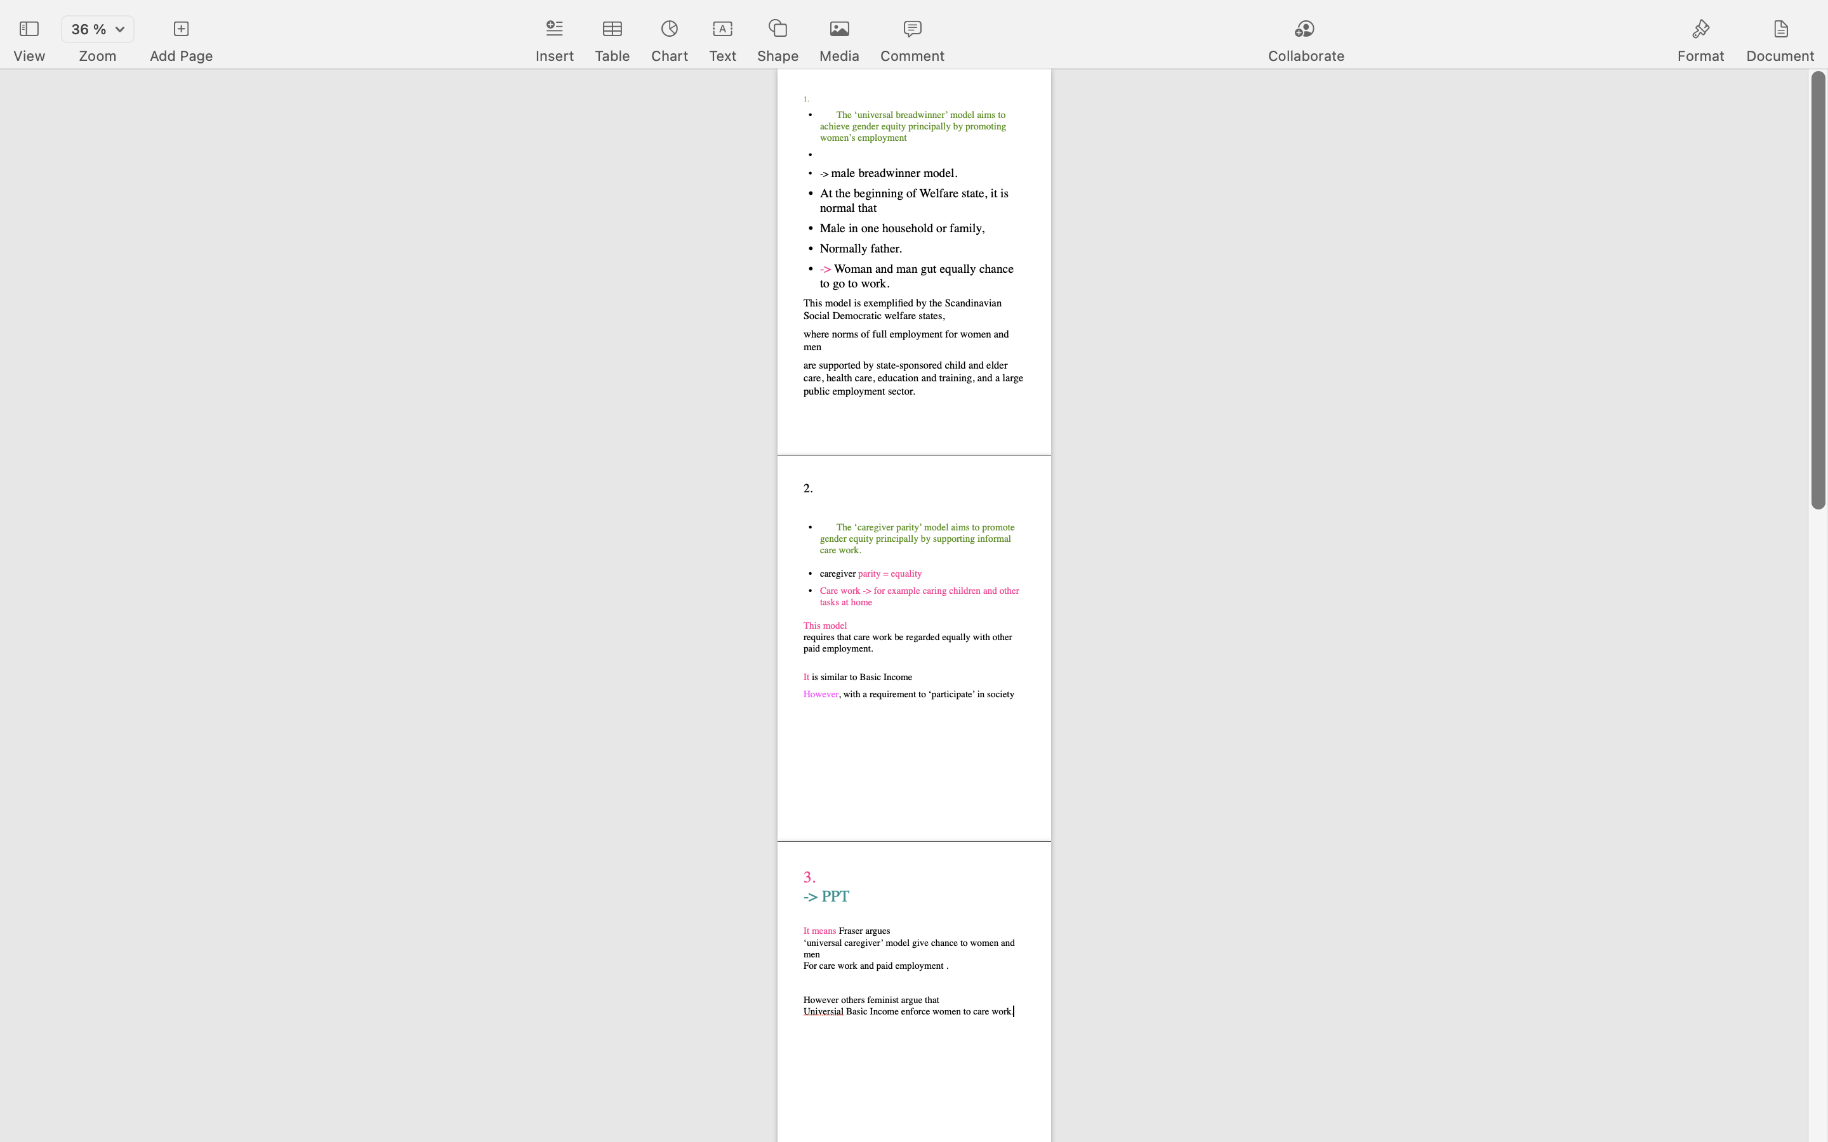Viewport: 1828px width, 1142px height.
Task: Click the '3.' pink heading text
Action: click(x=809, y=877)
